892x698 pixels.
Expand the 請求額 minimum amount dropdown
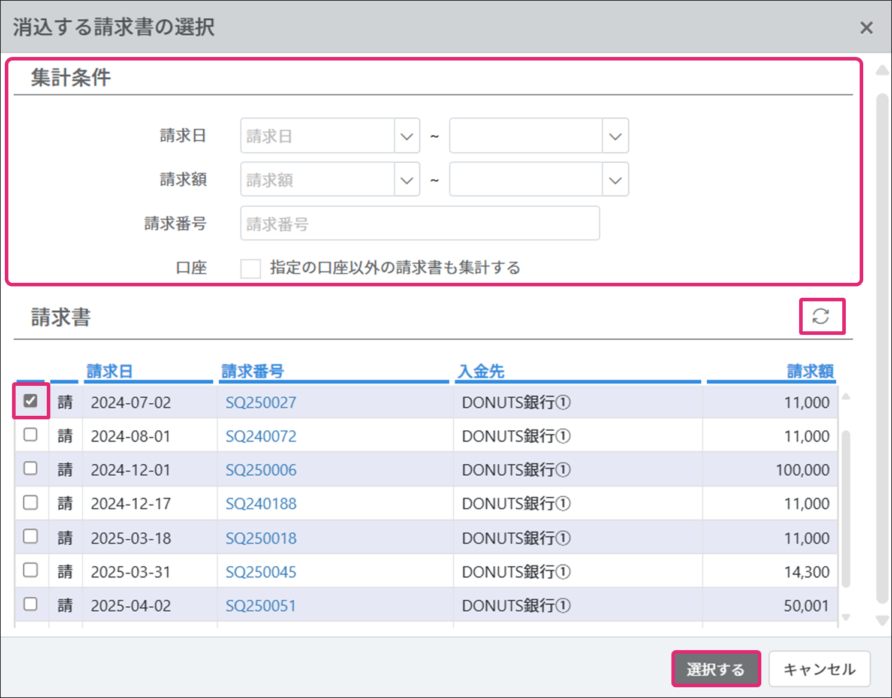click(406, 180)
